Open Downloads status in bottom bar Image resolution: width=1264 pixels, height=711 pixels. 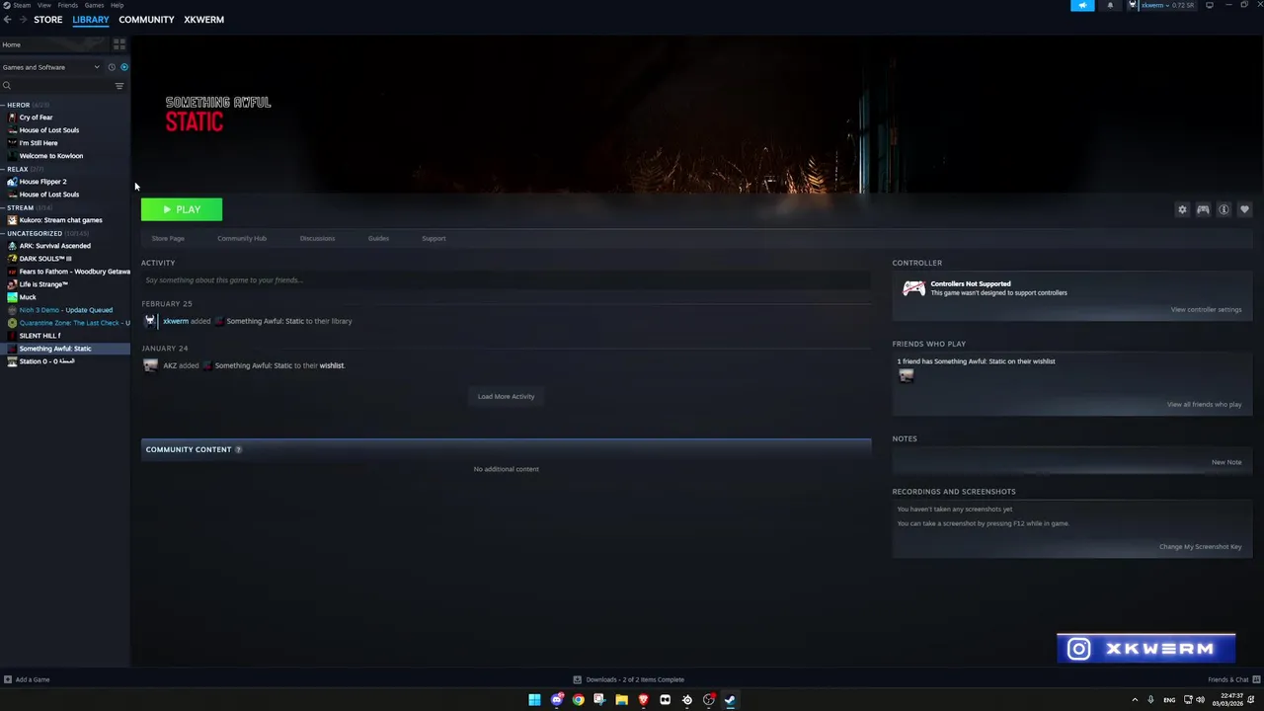coord(629,679)
